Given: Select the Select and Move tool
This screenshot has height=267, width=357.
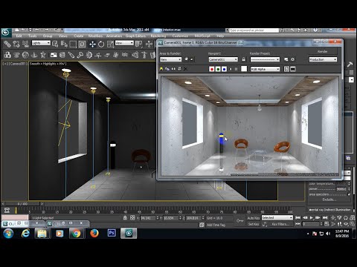Looking at the screenshot, I should click(92, 44).
